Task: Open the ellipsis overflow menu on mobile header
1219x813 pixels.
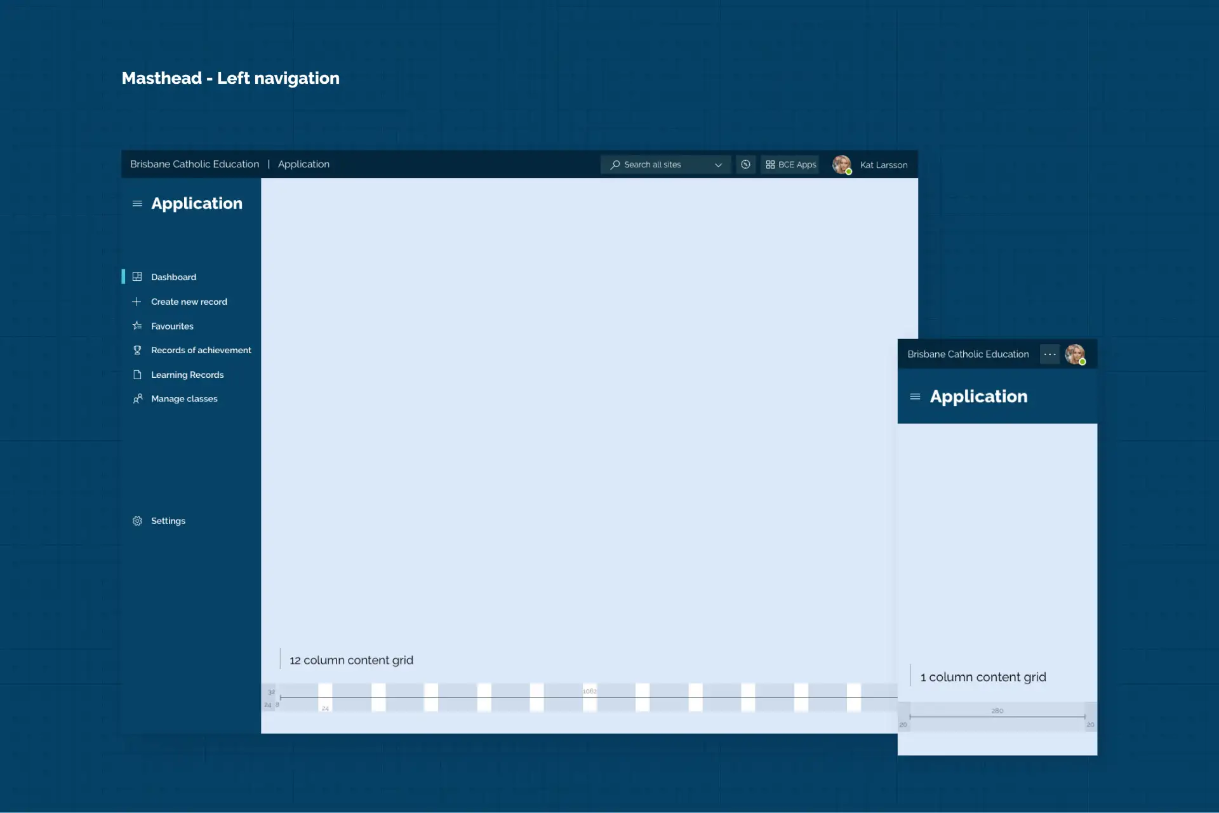Action: pyautogui.click(x=1049, y=354)
